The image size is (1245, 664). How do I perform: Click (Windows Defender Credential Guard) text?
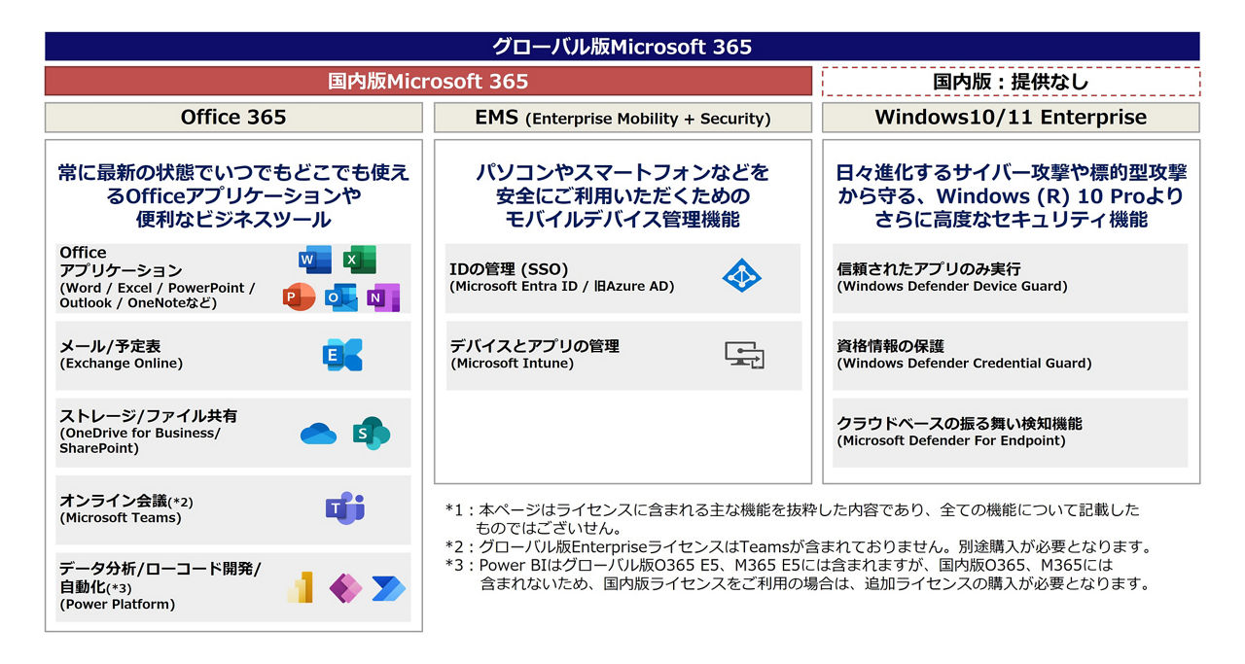(964, 364)
